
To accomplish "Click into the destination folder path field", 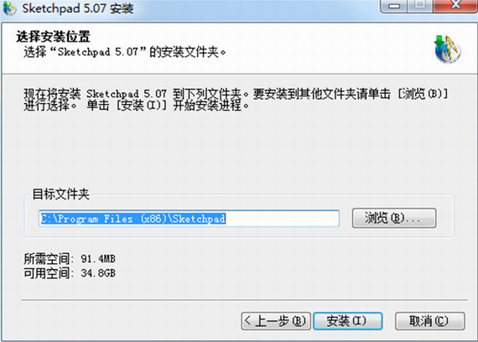I will pos(189,218).
